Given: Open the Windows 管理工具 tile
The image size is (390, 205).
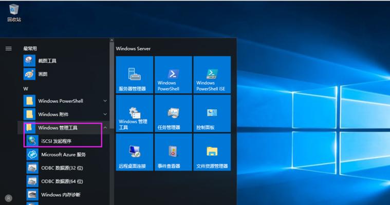Looking at the screenshot, I should pyautogui.click(x=135, y=113).
